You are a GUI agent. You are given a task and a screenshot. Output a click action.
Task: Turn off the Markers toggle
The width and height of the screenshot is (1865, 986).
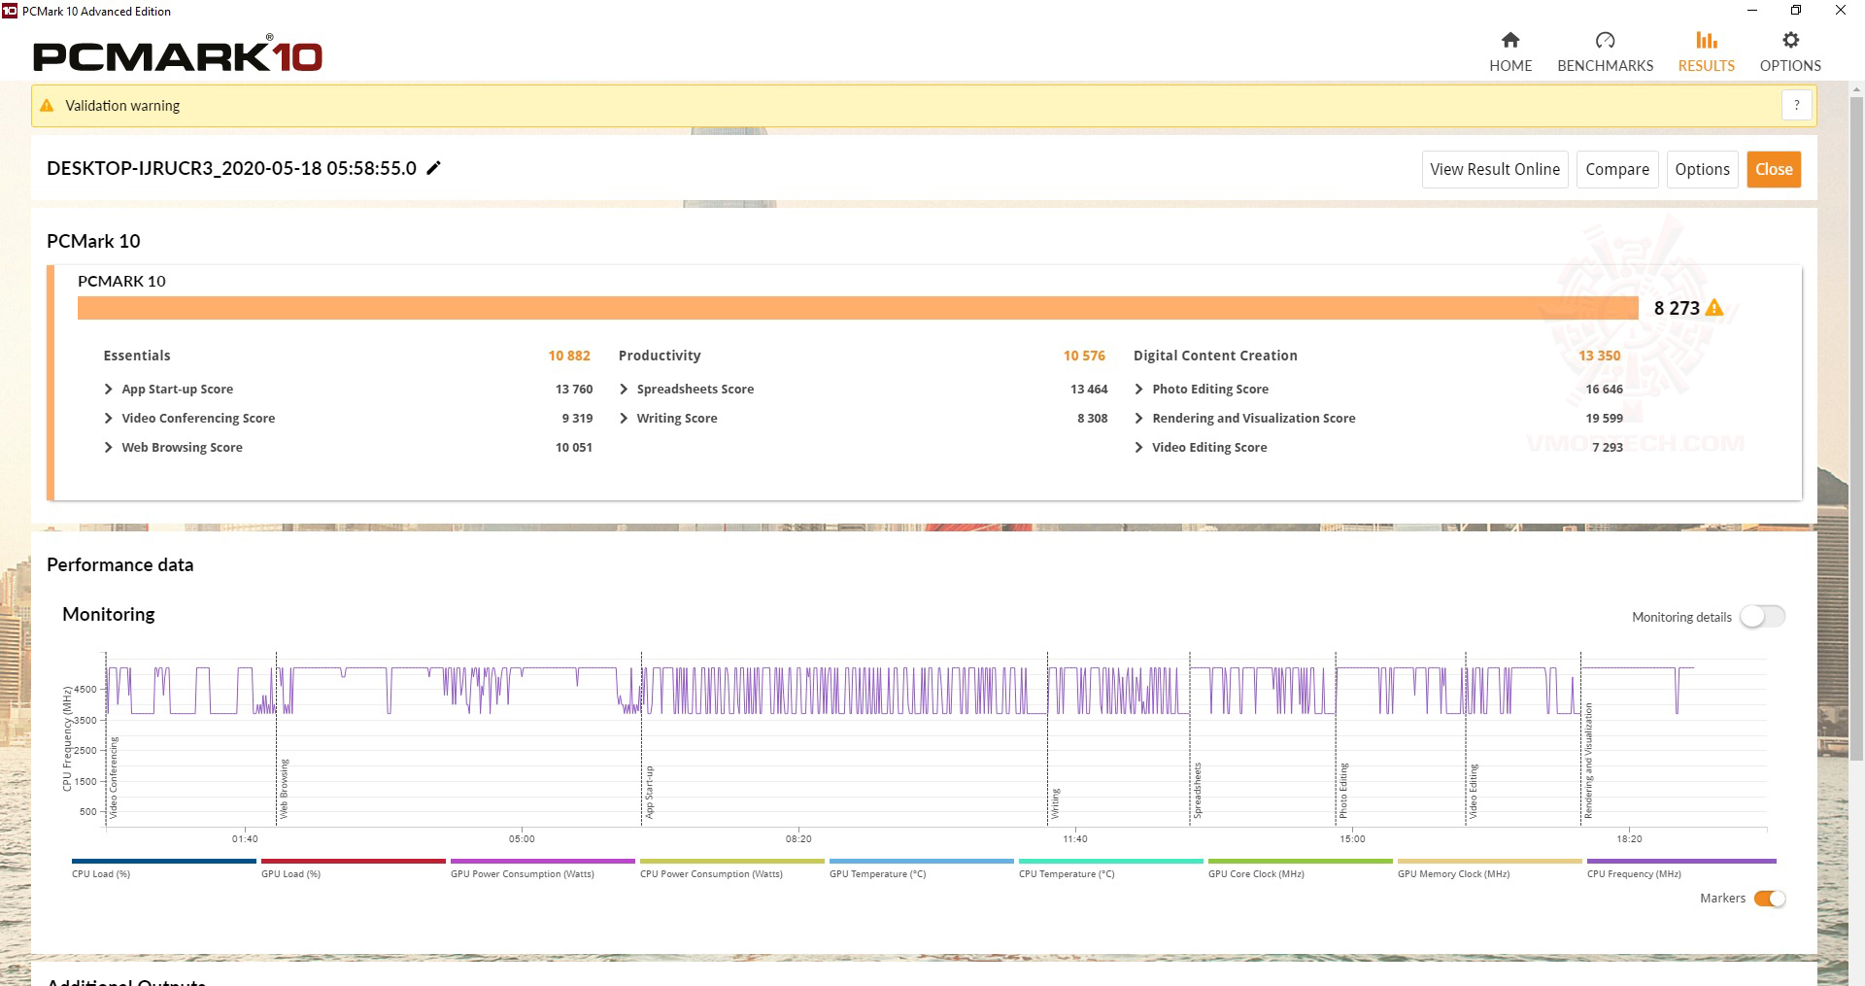(1770, 899)
